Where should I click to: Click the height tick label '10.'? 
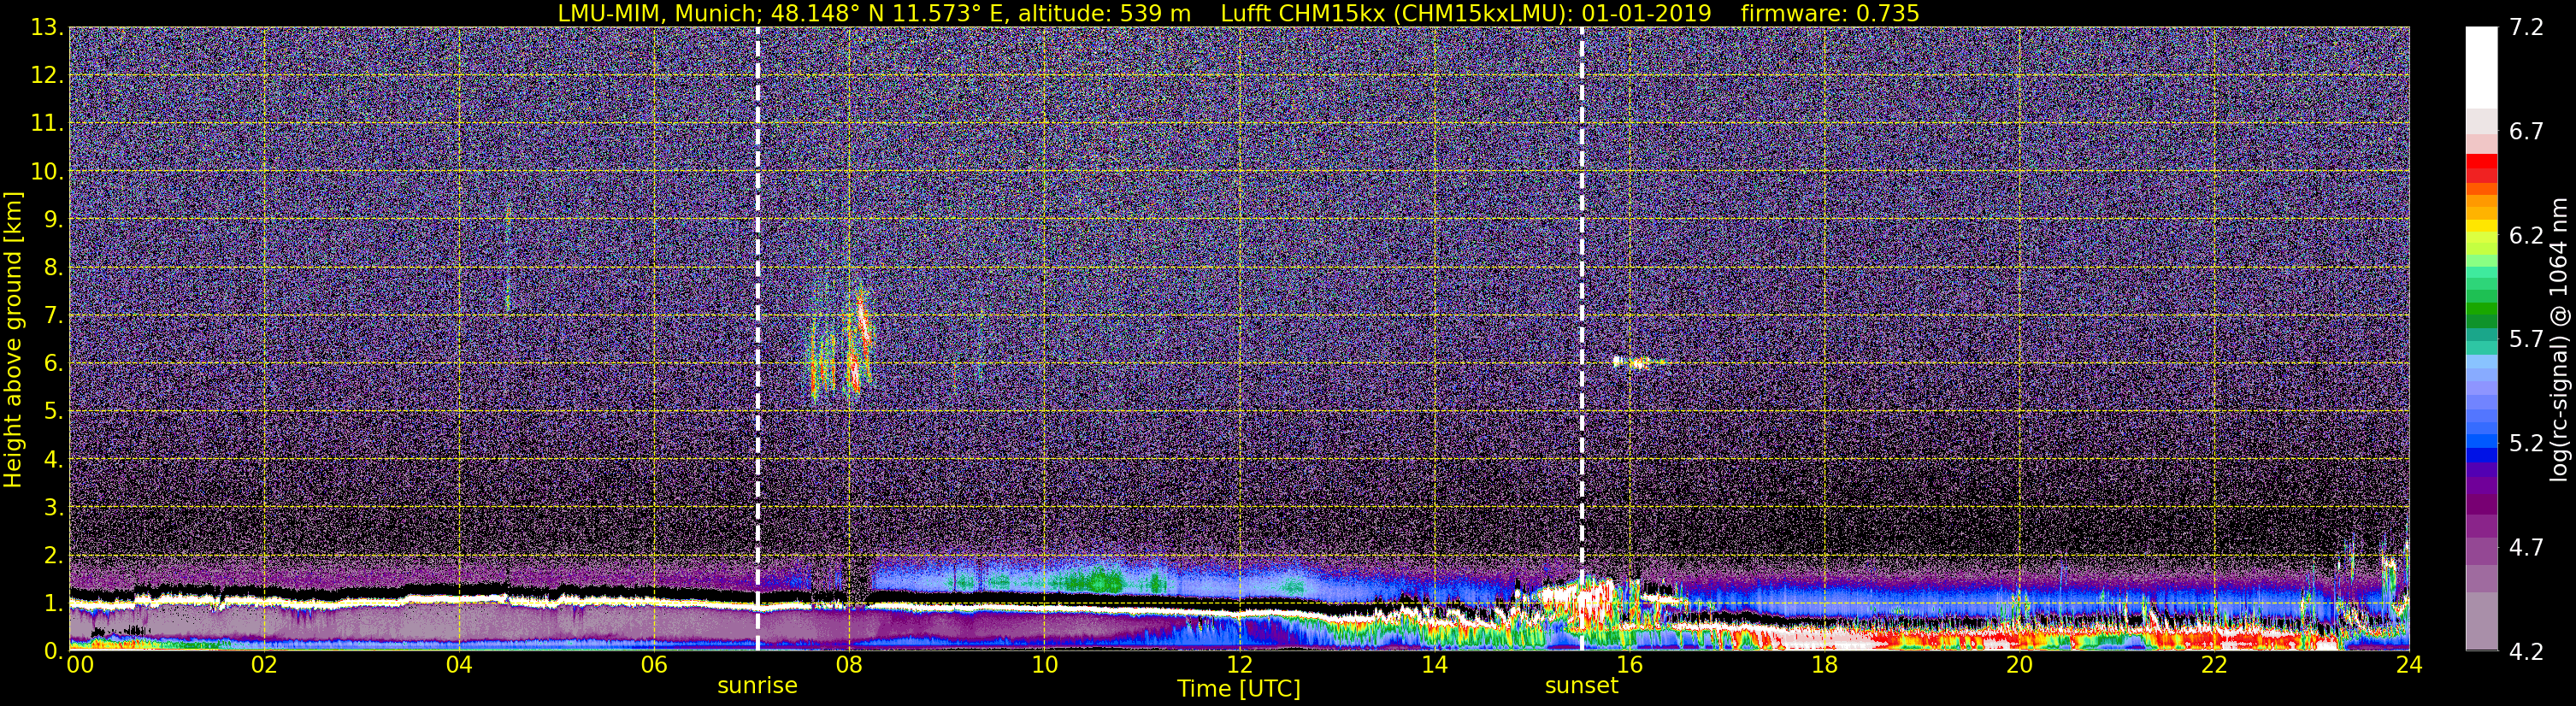(x=47, y=171)
